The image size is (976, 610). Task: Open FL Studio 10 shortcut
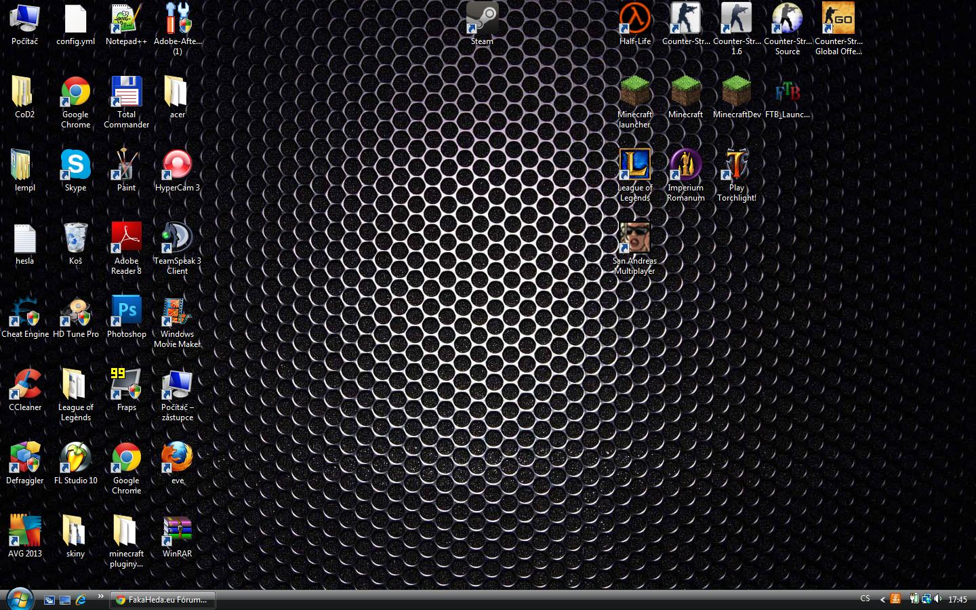click(75, 463)
